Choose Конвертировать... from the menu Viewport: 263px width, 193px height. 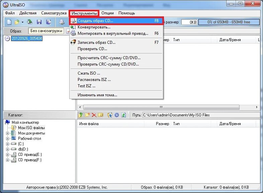point(116,27)
